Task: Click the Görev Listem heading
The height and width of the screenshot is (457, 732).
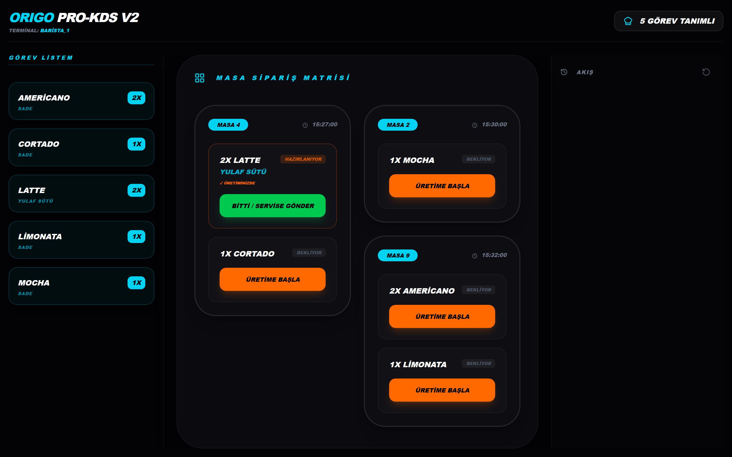Action: [41, 58]
